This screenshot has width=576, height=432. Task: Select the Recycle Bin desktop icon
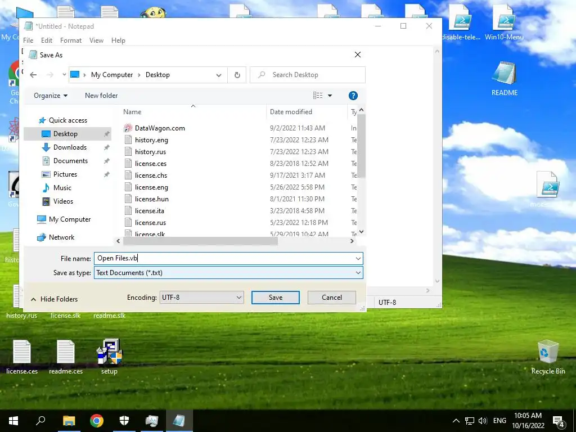click(x=548, y=358)
